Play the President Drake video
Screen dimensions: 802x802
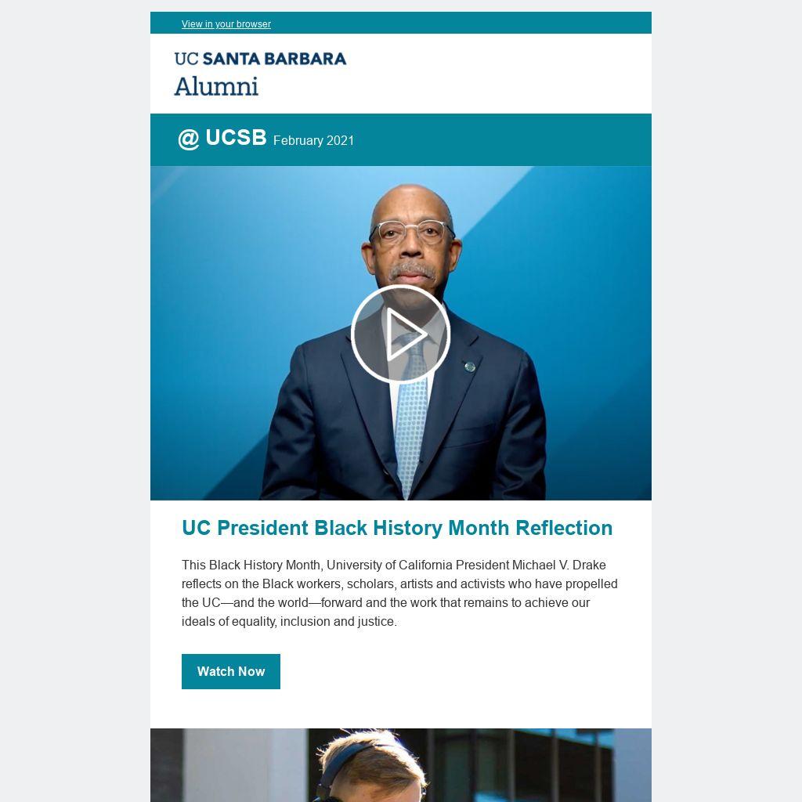coord(400,334)
